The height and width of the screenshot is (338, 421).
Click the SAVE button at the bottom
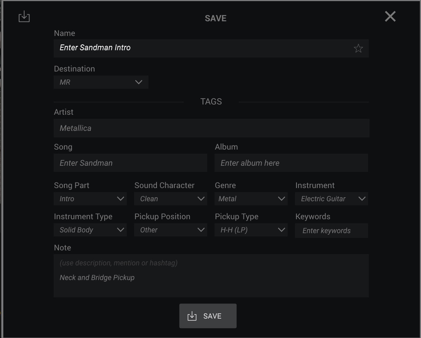(208, 316)
